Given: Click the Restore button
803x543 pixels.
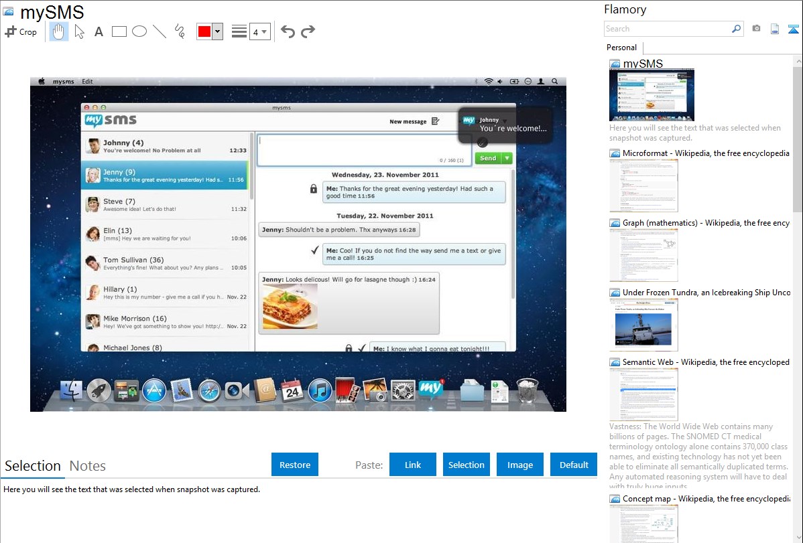Looking at the screenshot, I should click(x=295, y=465).
